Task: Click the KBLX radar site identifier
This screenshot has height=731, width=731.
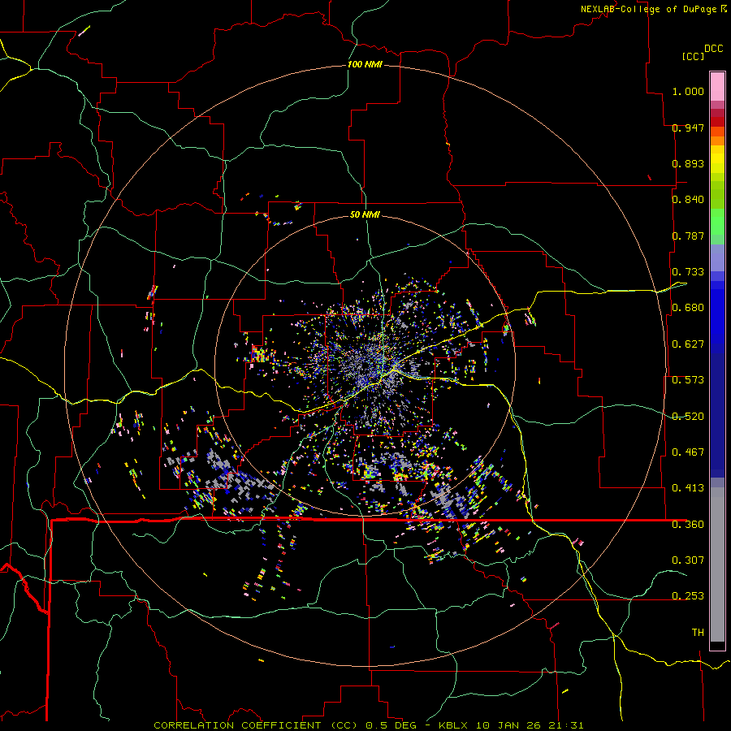Action: click(452, 725)
